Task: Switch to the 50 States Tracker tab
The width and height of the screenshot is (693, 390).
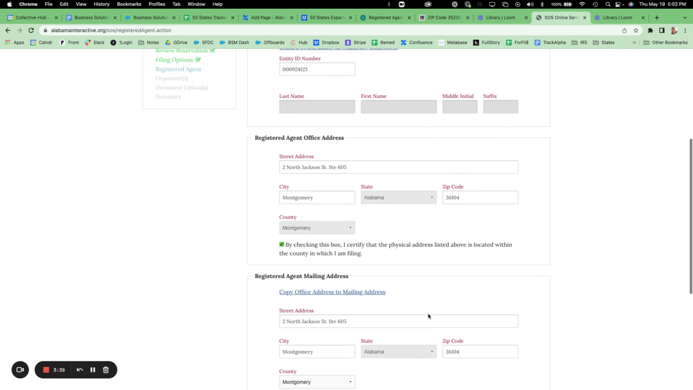Action: point(208,17)
